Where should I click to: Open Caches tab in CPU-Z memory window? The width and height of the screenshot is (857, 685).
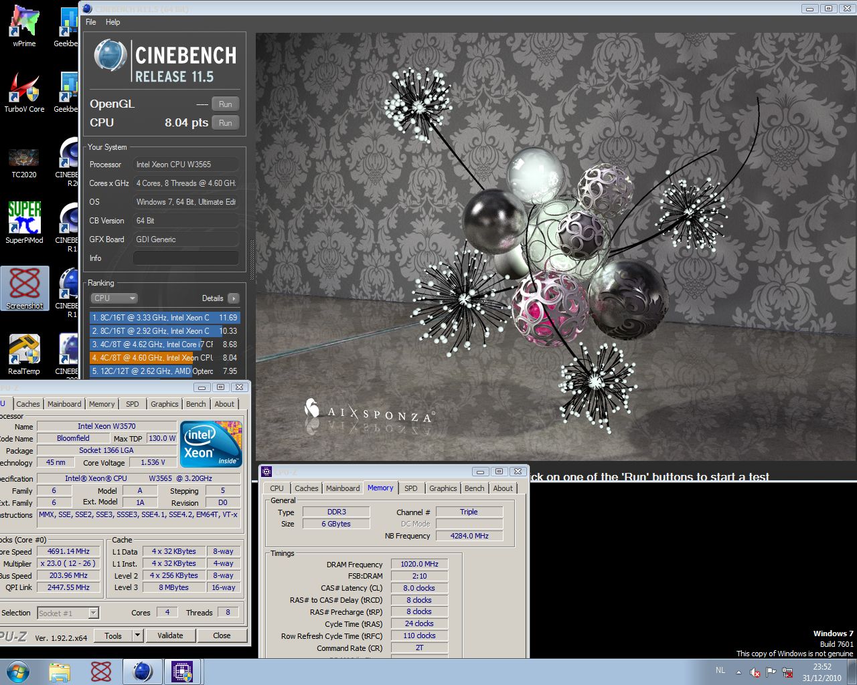tap(307, 488)
